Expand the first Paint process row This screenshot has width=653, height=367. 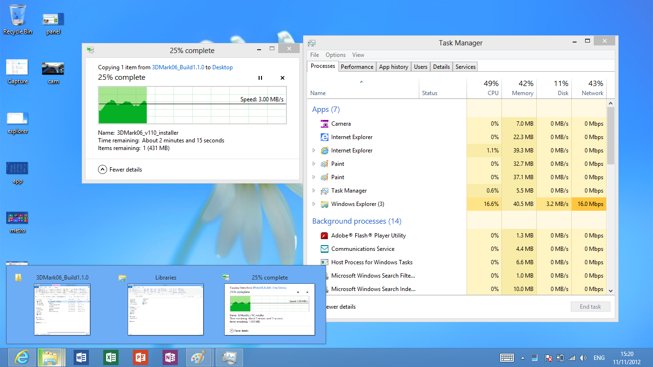pos(314,164)
